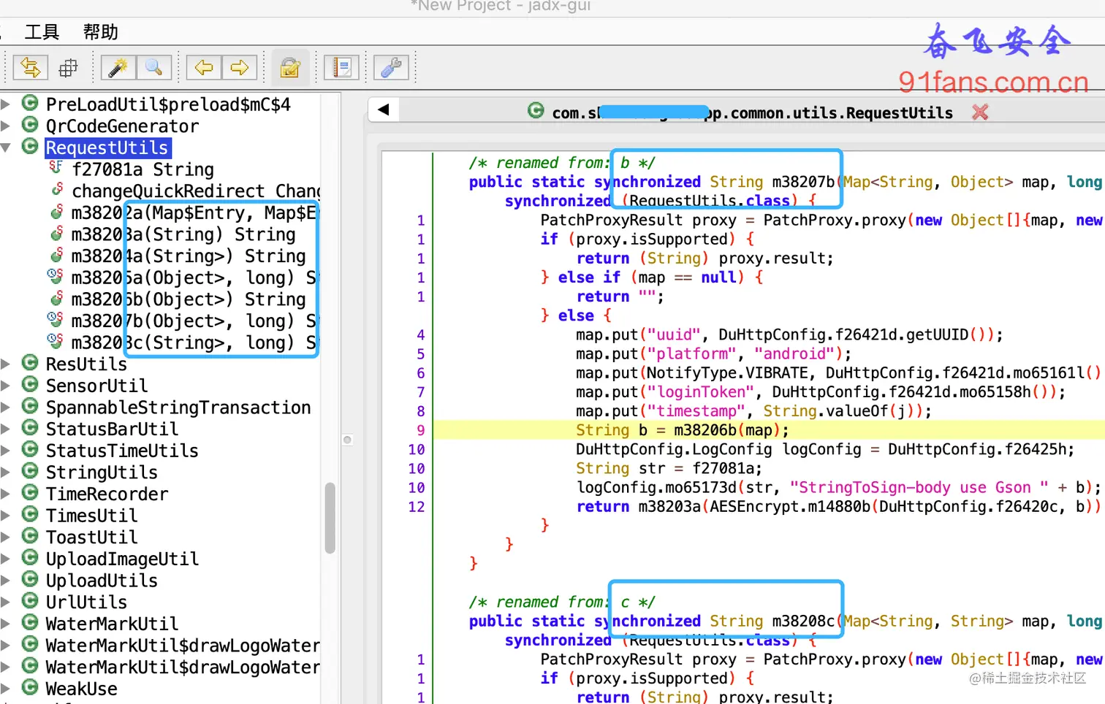Viewport: 1105px width, 704px height.
Task: Open Preferences with the wrench icon
Action: [x=391, y=68]
